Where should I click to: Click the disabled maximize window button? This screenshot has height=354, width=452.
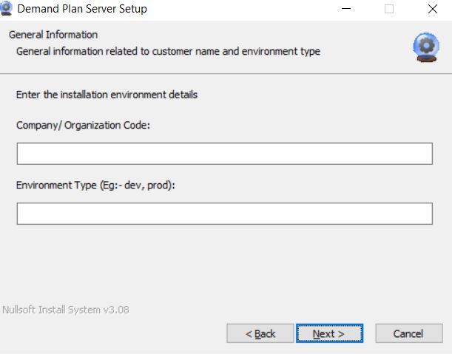pos(389,9)
